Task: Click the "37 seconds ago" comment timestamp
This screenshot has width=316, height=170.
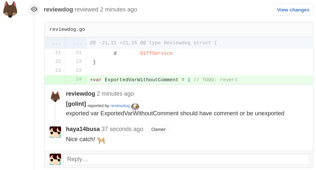Action: pos(122,129)
